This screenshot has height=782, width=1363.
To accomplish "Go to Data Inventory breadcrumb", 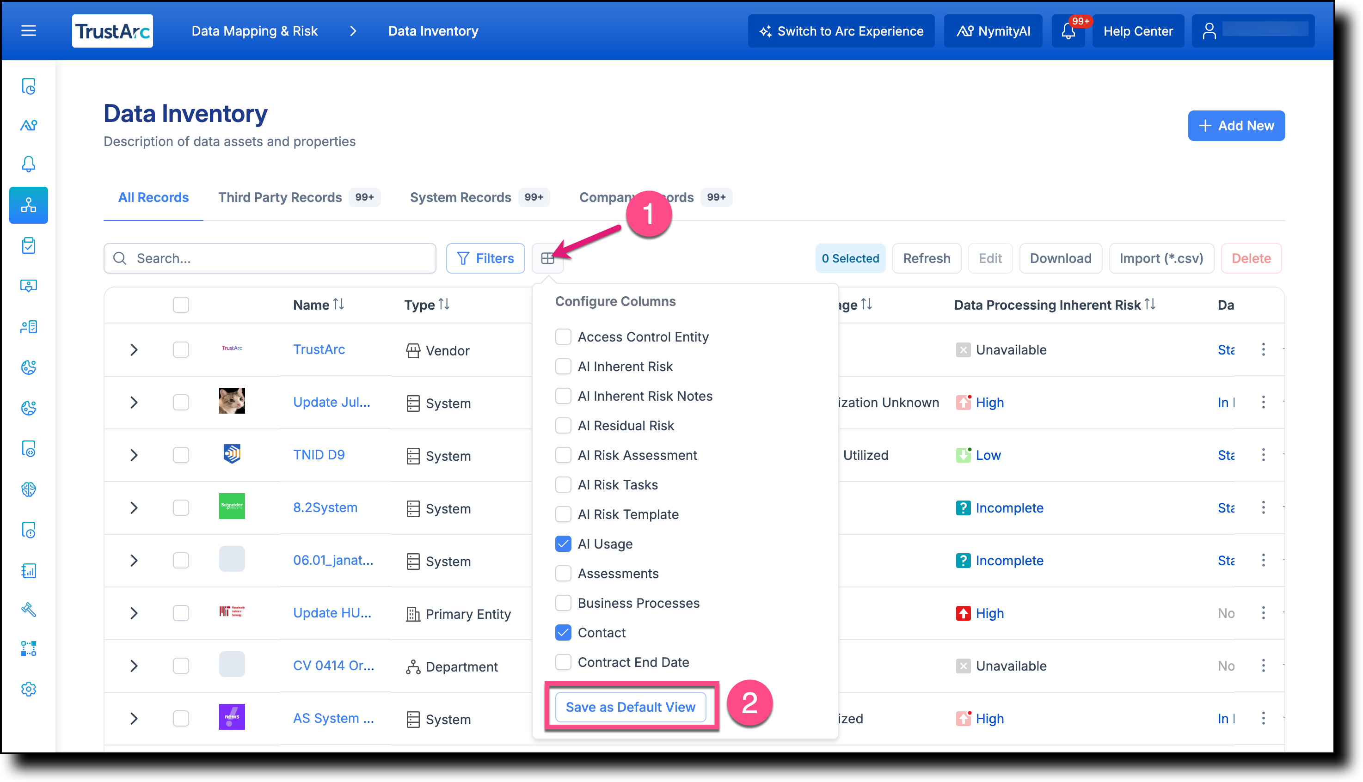I will pos(433,31).
